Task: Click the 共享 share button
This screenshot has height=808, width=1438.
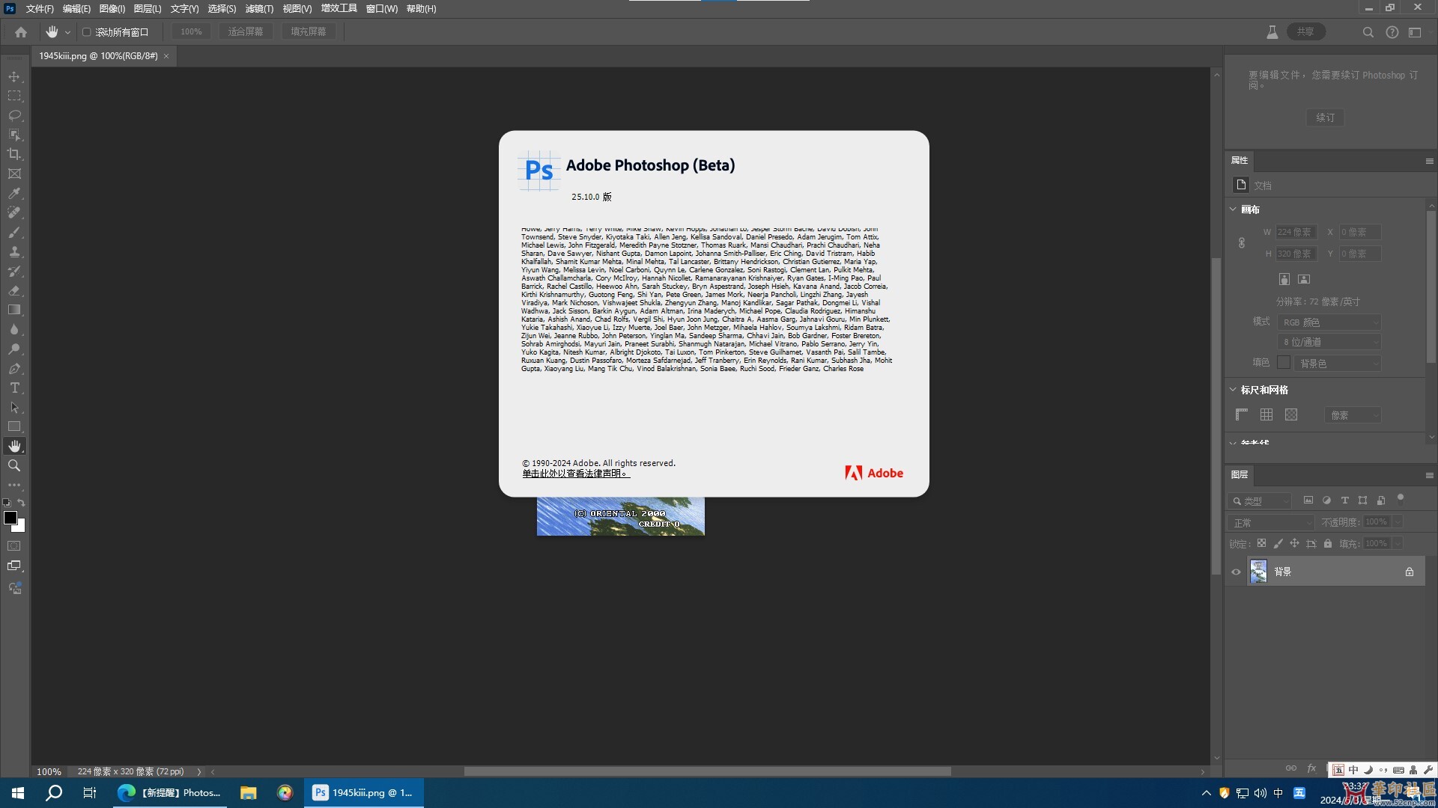Action: pyautogui.click(x=1306, y=32)
